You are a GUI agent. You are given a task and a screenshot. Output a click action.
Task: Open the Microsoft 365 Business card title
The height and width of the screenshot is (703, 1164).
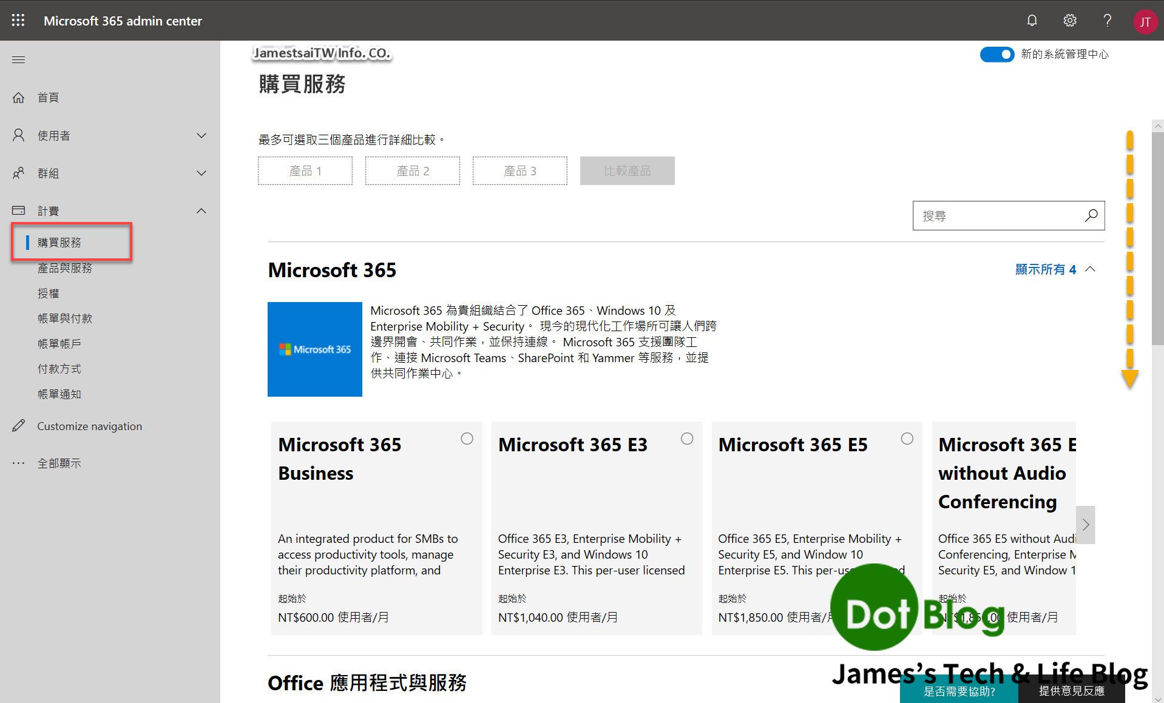click(339, 459)
